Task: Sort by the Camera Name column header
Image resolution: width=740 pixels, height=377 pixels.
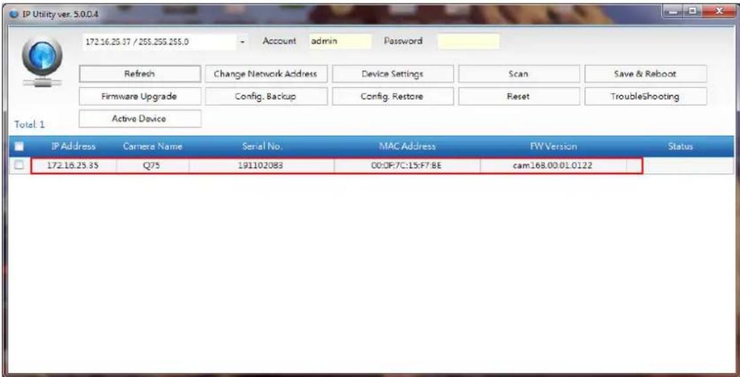Action: (153, 146)
